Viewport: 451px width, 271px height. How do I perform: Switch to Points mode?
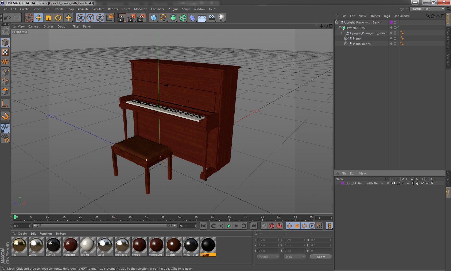[5, 72]
